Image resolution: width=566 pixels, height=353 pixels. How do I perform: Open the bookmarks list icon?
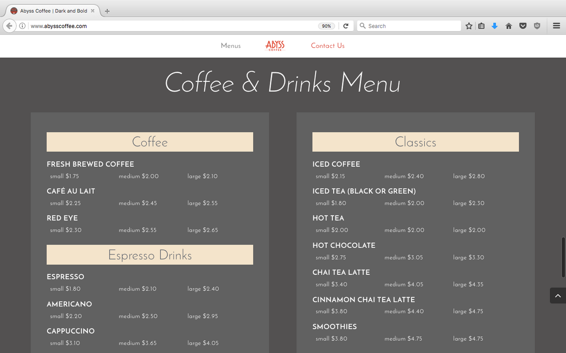(481, 26)
